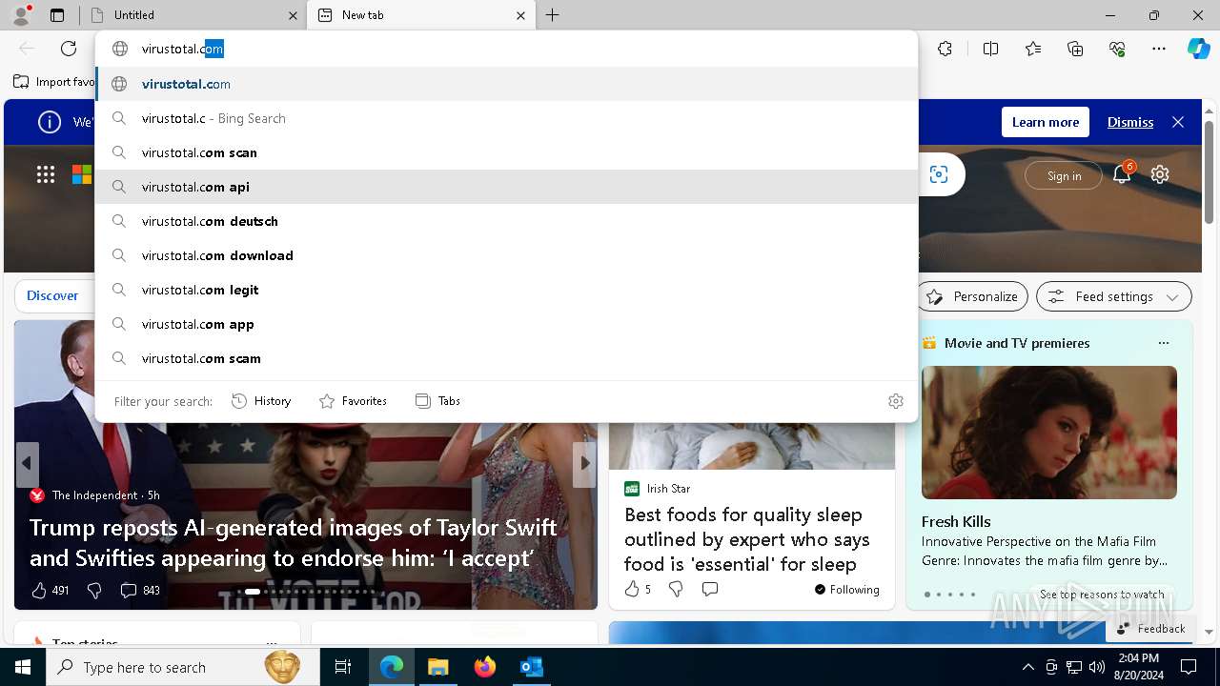Close the New tab tab

point(520,15)
